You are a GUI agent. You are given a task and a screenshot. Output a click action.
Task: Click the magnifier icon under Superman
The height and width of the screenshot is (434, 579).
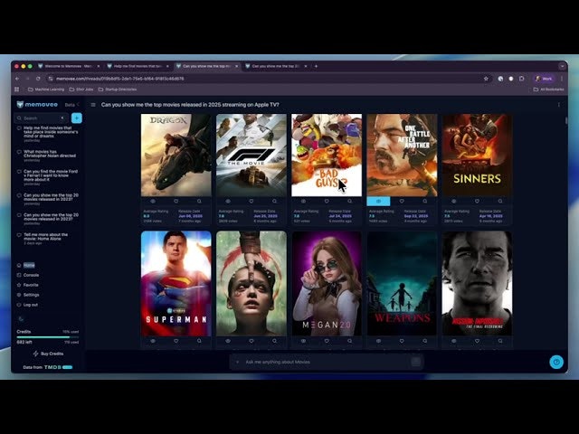pos(199,341)
